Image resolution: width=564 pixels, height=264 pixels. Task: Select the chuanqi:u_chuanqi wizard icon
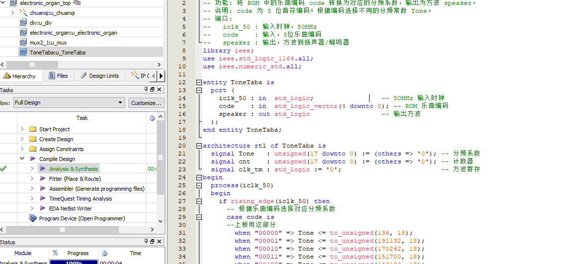pyautogui.click(x=23, y=12)
